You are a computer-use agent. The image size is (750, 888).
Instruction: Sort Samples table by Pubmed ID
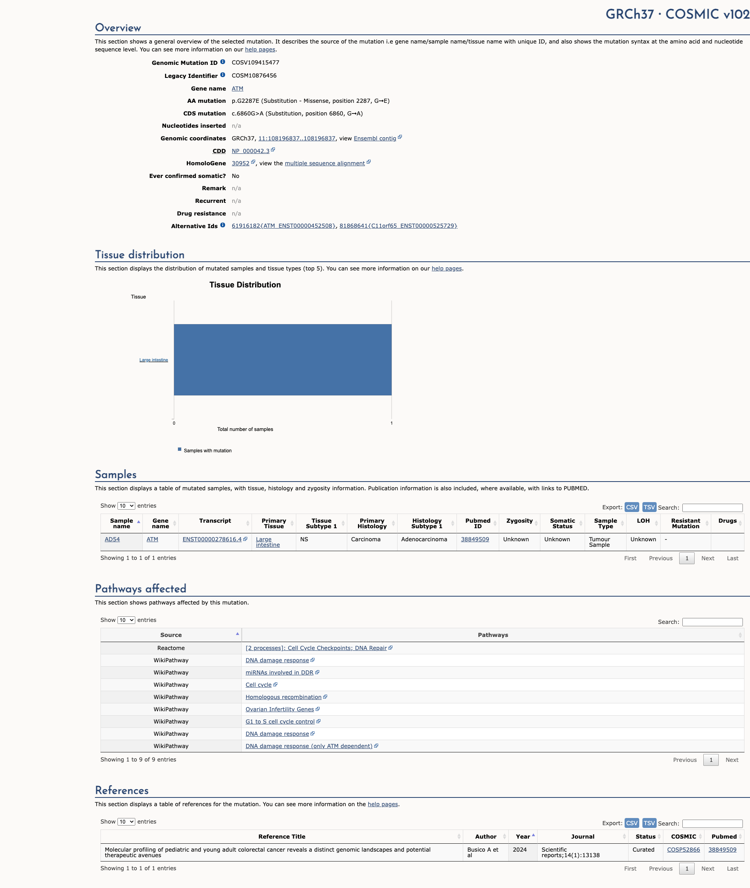[477, 523]
